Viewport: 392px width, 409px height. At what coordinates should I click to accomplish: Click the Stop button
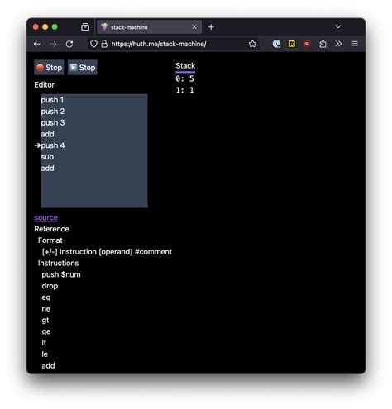49,68
